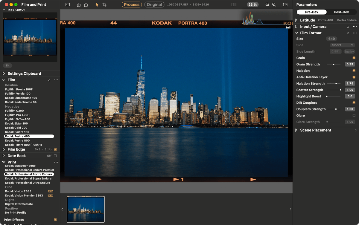Zoom in with the plus magnifier
Screen dimensions: 359x225
click(274, 5)
